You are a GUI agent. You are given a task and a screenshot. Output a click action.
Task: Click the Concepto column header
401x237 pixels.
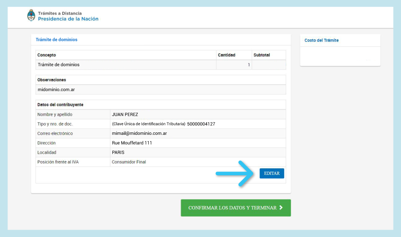[x=47, y=55]
